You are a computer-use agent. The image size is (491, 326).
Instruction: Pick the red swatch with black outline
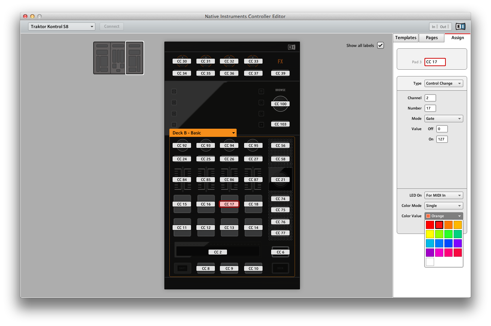coord(439,225)
